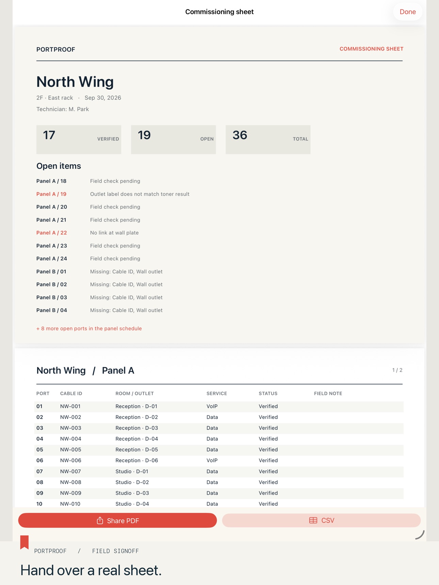
Task: Click open item 'Panel B / 01'
Action: 51,271
